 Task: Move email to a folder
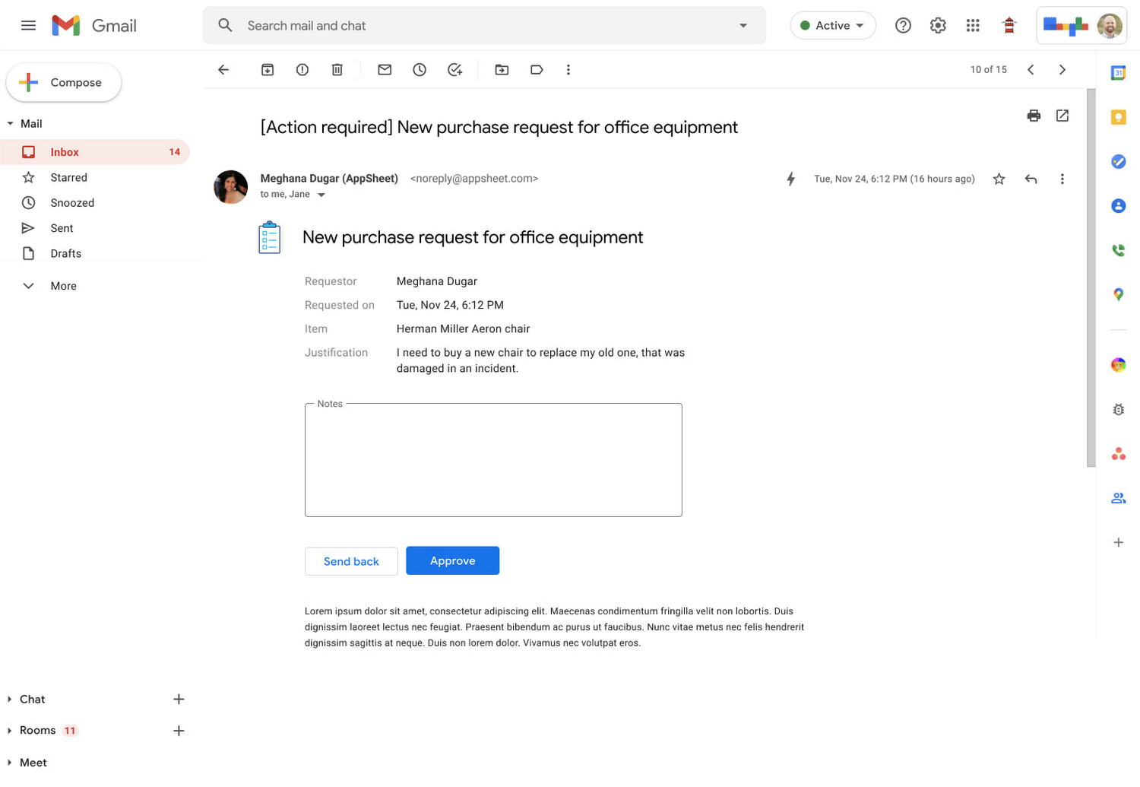click(x=502, y=69)
